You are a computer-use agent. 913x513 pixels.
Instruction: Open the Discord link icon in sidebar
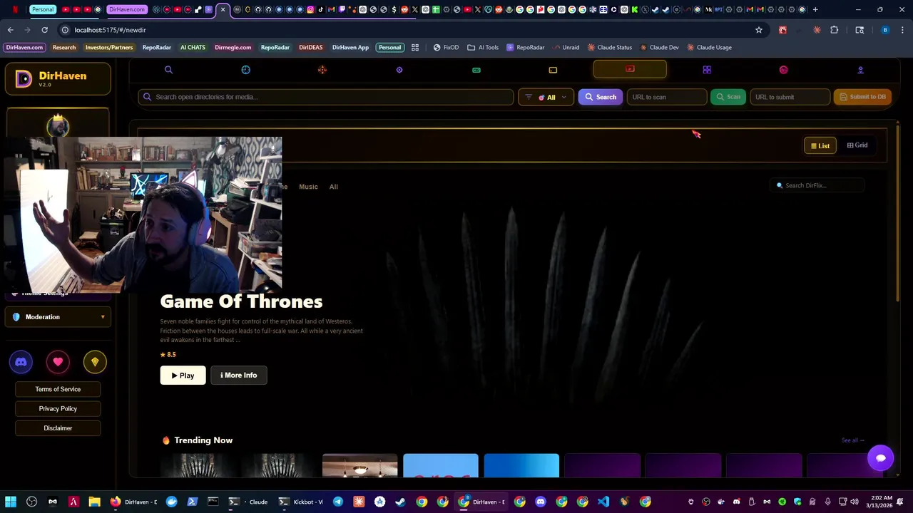point(21,362)
